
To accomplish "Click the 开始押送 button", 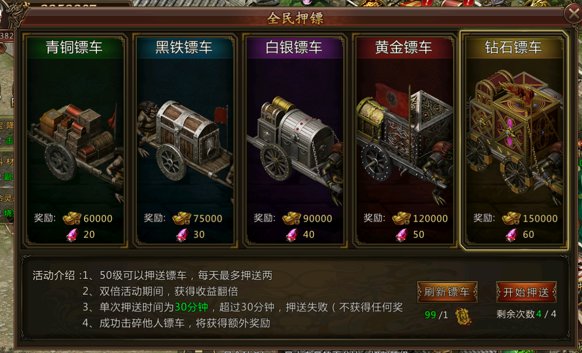I will [x=526, y=292].
